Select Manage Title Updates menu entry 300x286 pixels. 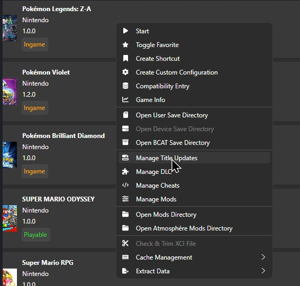coord(194,158)
